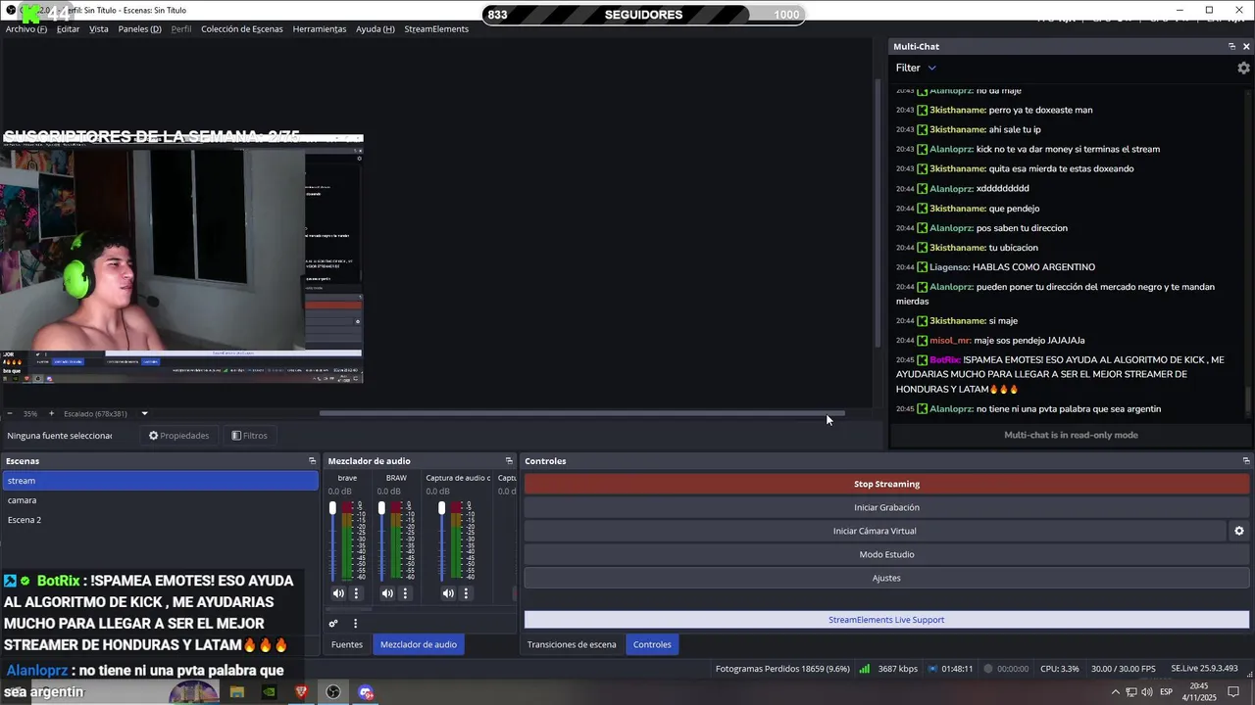The image size is (1255, 705).
Task: Switch to Mezclador de audio tab
Action: point(419,644)
